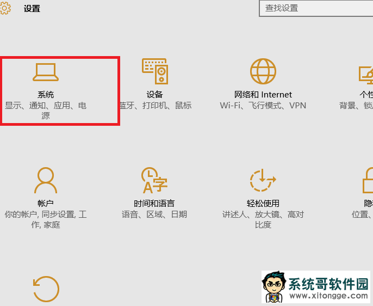Open Time and language clock icon

coord(154,180)
